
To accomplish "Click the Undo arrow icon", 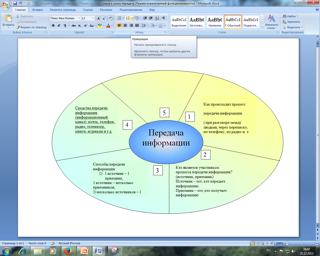I will 20,3.
